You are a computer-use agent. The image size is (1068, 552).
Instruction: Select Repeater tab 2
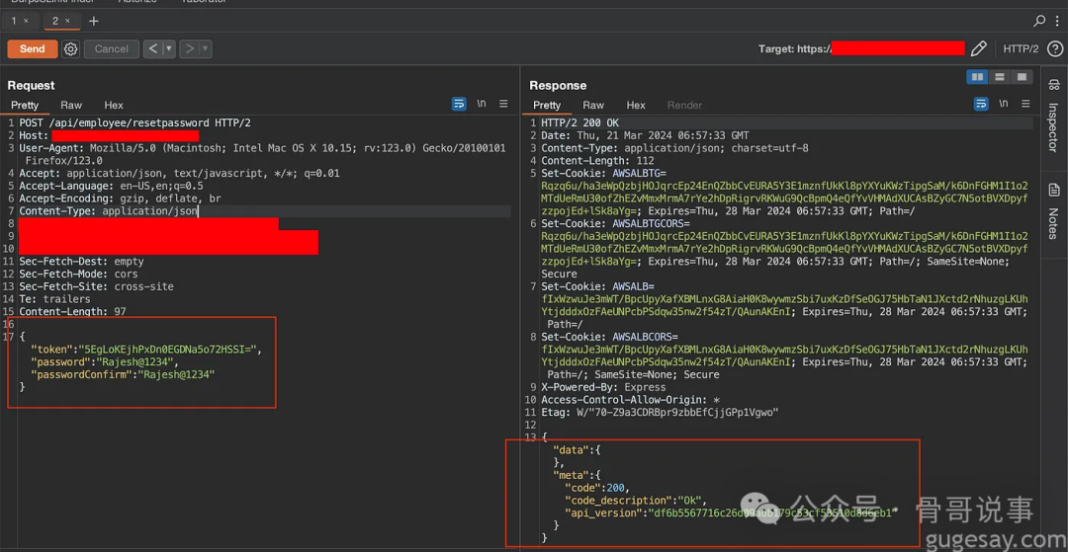click(x=55, y=21)
